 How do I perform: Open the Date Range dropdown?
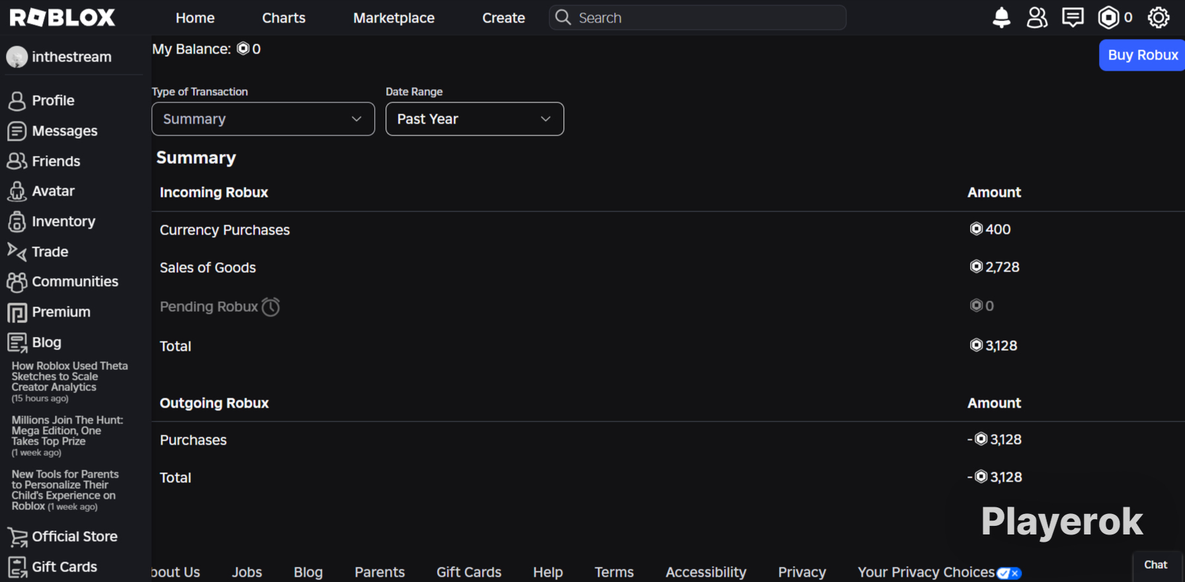tap(475, 119)
